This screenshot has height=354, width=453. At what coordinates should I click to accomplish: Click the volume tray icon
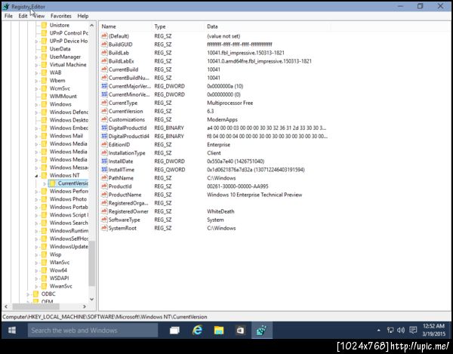pyautogui.click(x=401, y=330)
